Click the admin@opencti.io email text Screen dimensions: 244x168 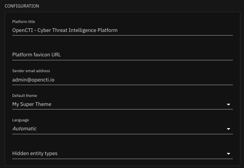point(33,80)
